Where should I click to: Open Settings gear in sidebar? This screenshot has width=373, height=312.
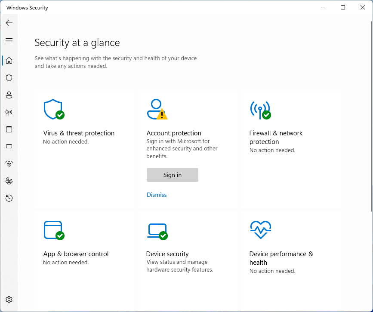click(9, 300)
